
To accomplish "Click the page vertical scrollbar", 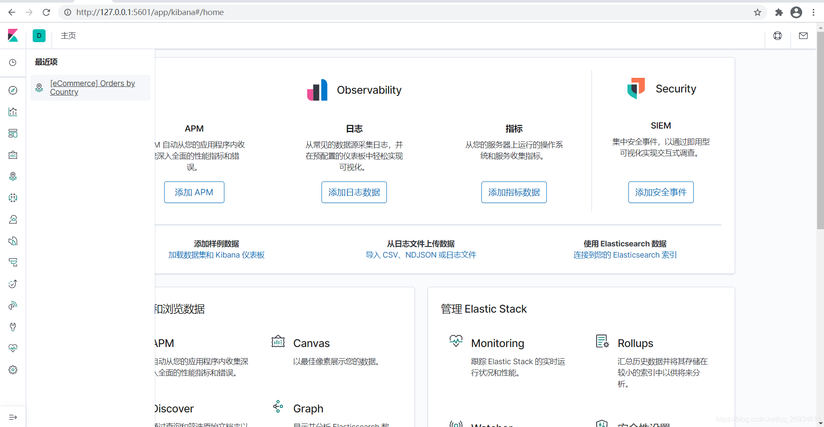I will click(820, 130).
